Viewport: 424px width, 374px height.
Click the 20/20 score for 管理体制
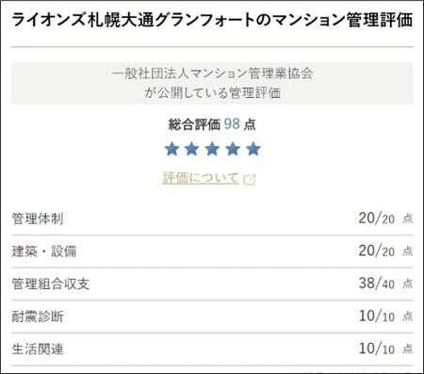click(377, 219)
